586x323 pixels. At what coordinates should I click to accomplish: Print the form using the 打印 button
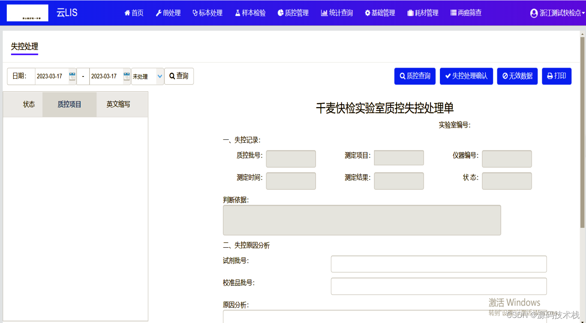(x=556, y=76)
